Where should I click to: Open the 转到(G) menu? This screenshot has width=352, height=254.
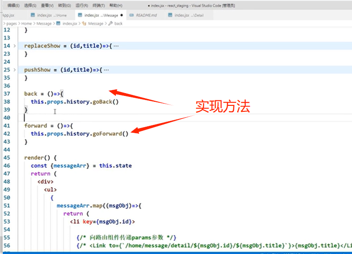tap(64, 5)
